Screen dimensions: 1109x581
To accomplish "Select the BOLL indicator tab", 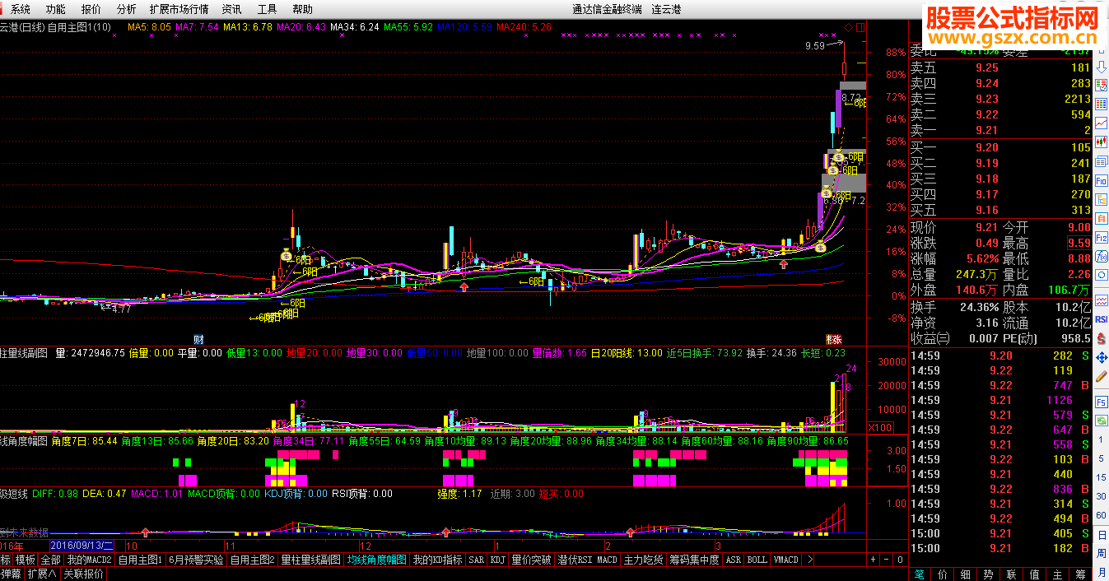I will tap(757, 560).
